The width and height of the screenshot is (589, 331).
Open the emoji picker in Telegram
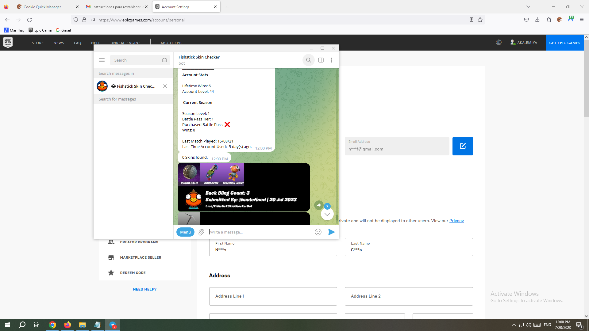(x=318, y=232)
